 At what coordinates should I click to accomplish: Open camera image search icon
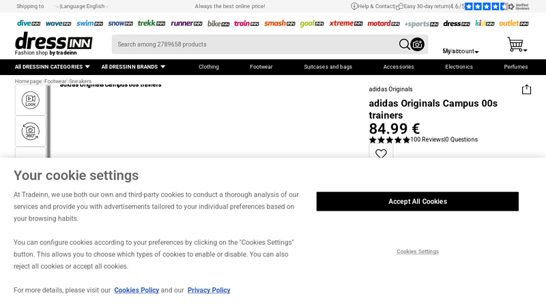417,44
